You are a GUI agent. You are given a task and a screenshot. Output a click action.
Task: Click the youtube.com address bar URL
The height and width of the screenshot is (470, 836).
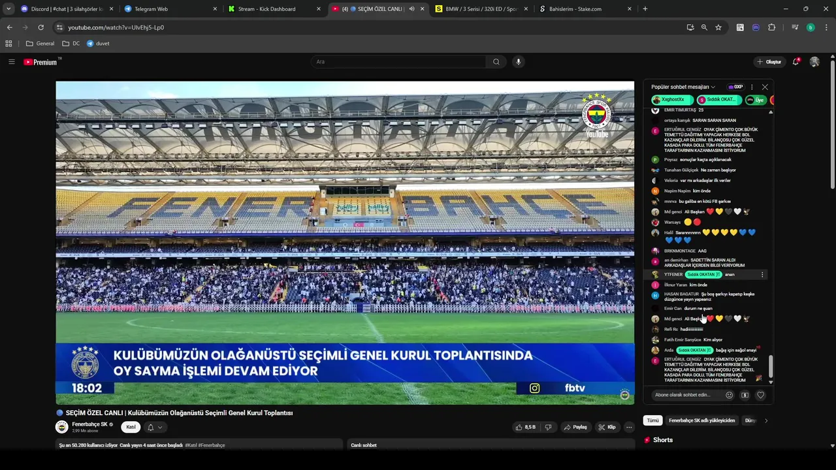click(x=116, y=27)
